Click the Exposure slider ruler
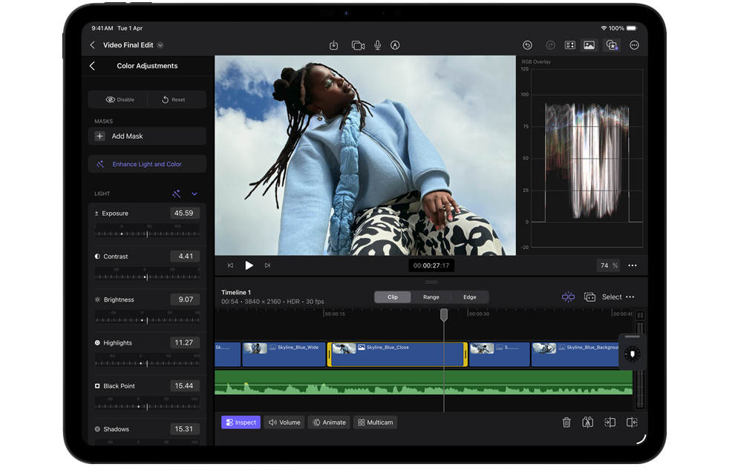The width and height of the screenshot is (729, 467). coord(147,233)
